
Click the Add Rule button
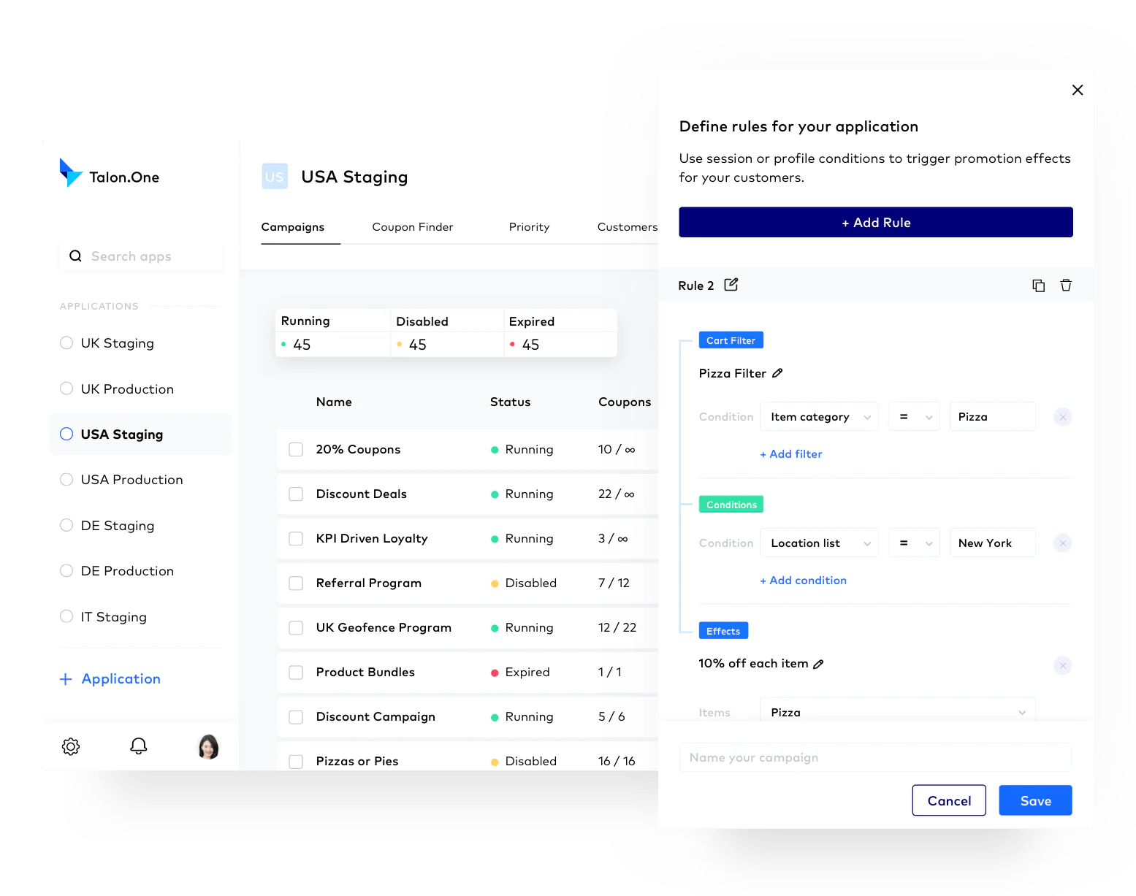(x=876, y=223)
